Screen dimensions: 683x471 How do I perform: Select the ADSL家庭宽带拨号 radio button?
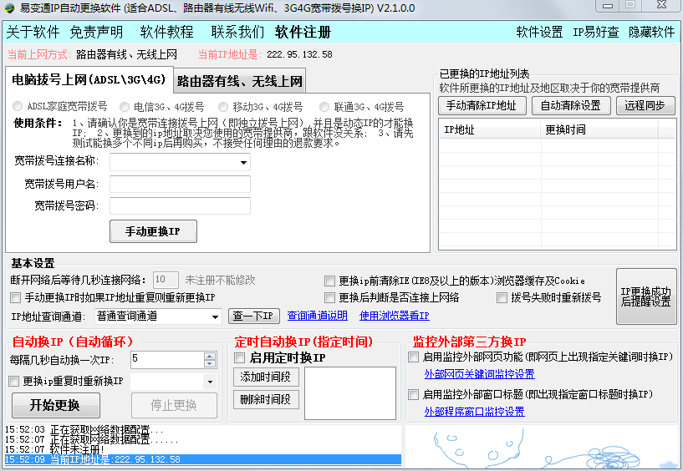click(x=18, y=106)
